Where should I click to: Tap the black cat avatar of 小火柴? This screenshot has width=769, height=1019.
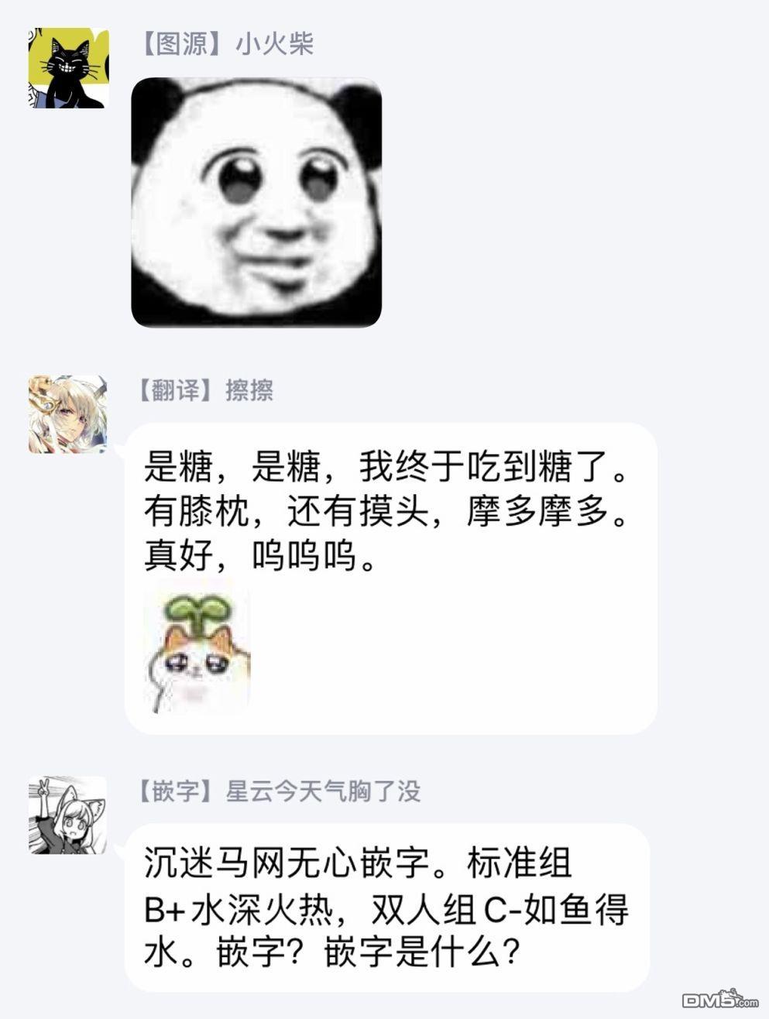pyautogui.click(x=68, y=67)
